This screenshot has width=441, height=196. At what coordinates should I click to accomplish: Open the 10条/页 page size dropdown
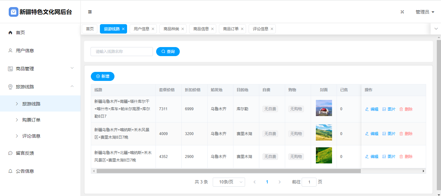point(229,182)
